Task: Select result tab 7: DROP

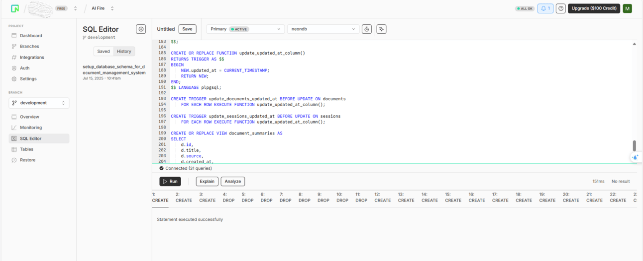Action: click(x=285, y=197)
